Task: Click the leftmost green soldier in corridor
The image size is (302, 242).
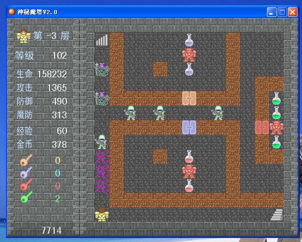Action: click(x=131, y=113)
